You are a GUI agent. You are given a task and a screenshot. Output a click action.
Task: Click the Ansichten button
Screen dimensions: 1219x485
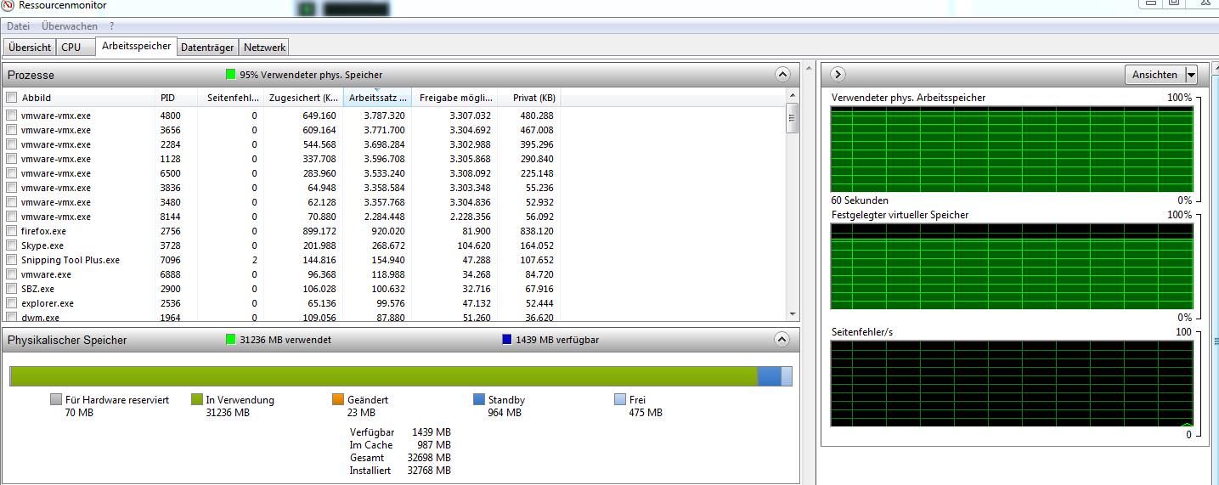click(x=1154, y=75)
